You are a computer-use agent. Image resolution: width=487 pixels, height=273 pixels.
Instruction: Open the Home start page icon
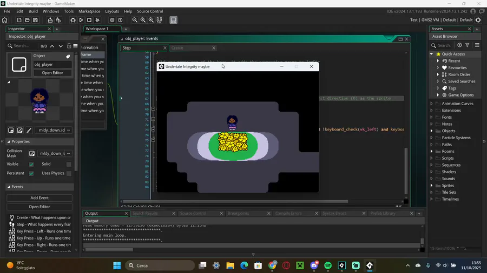click(x=5, y=20)
